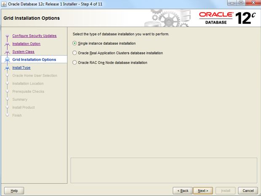Click the Oracle 12c Database logo
This screenshot has width=261, height=196.
click(227, 18)
